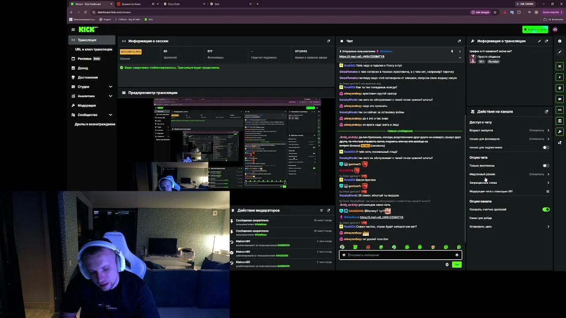Open followers-only chat setting
566x318 pixels.
pyautogui.click(x=509, y=139)
